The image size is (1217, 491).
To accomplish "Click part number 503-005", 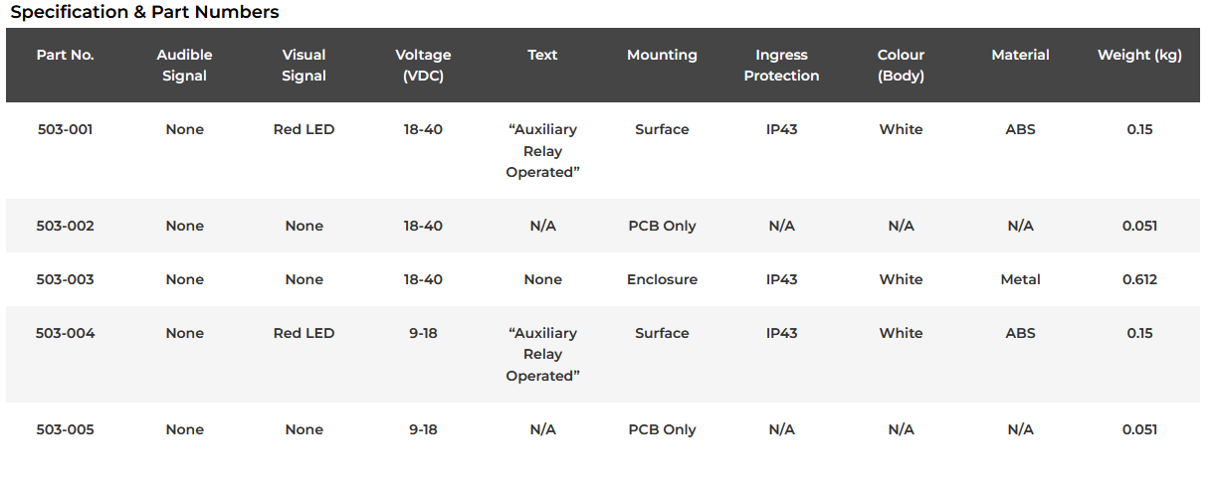I will (65, 429).
